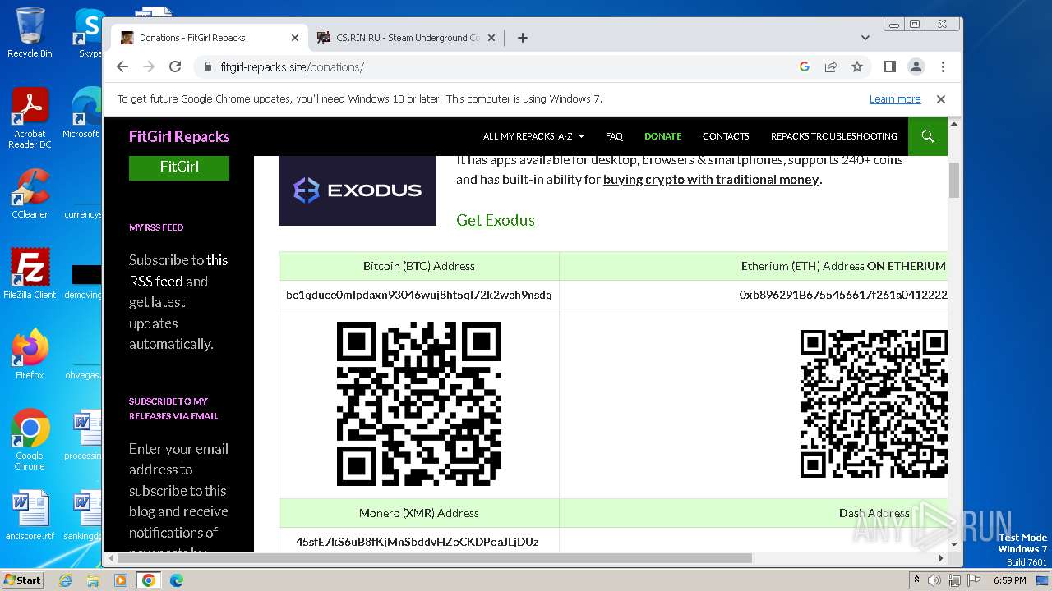Click the FitGirl Repacks site title

point(179,136)
